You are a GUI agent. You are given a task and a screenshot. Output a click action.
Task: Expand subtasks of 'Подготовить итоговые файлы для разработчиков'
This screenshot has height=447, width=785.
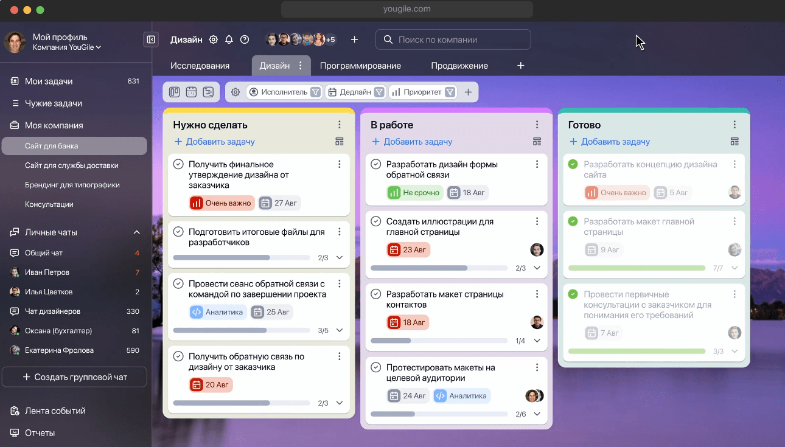(x=339, y=257)
